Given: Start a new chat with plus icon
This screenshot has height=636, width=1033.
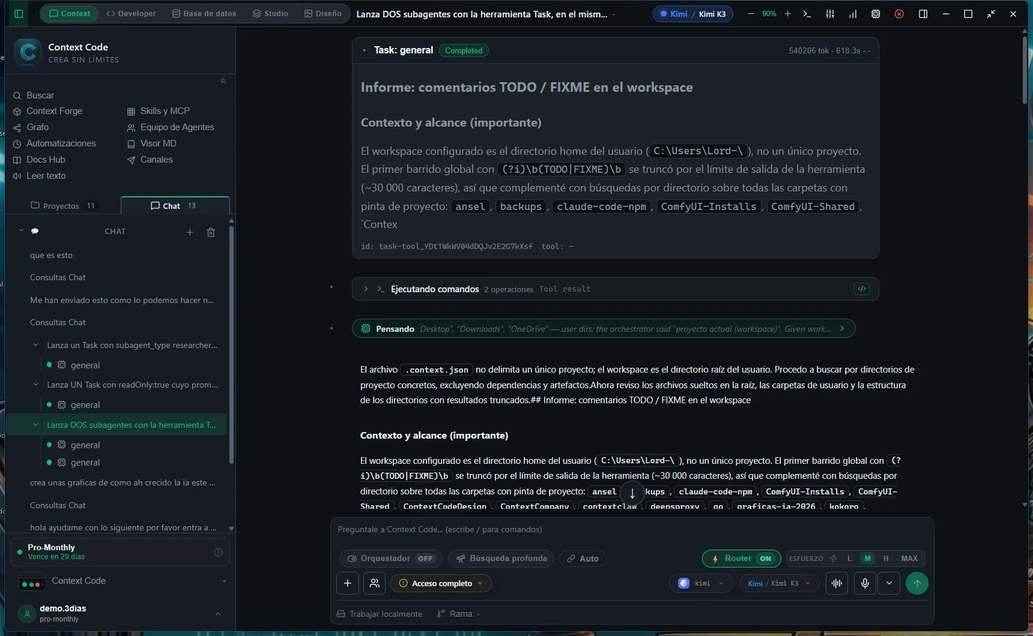Looking at the screenshot, I should pos(190,232).
